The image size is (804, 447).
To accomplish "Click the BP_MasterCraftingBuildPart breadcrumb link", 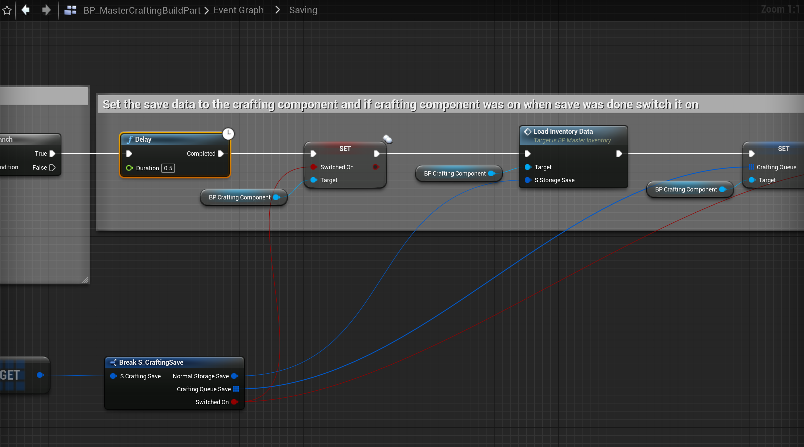I will (x=142, y=10).
